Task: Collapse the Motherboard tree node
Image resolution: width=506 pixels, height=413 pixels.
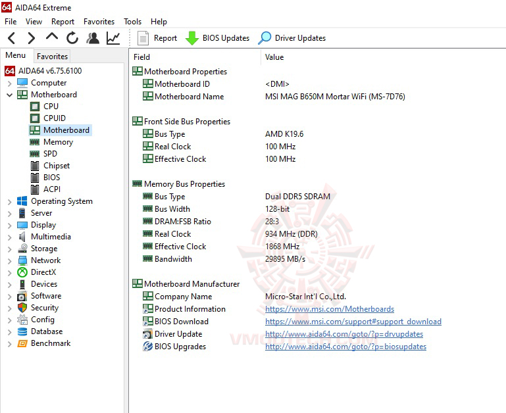Action: tap(10, 95)
